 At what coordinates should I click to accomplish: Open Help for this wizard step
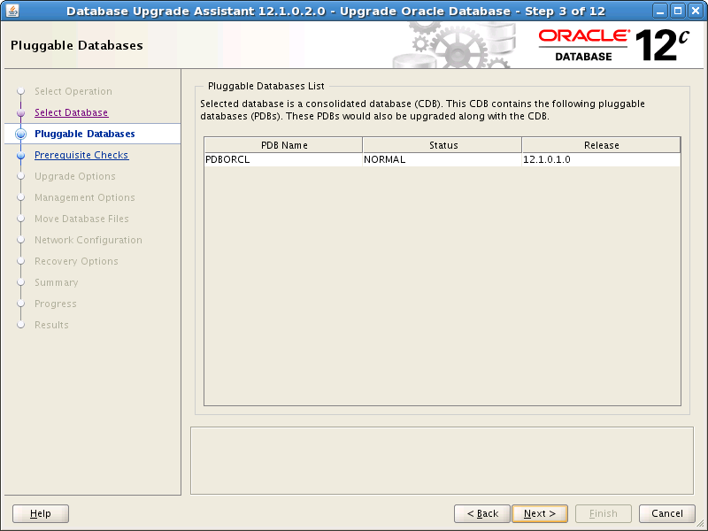coord(41,513)
